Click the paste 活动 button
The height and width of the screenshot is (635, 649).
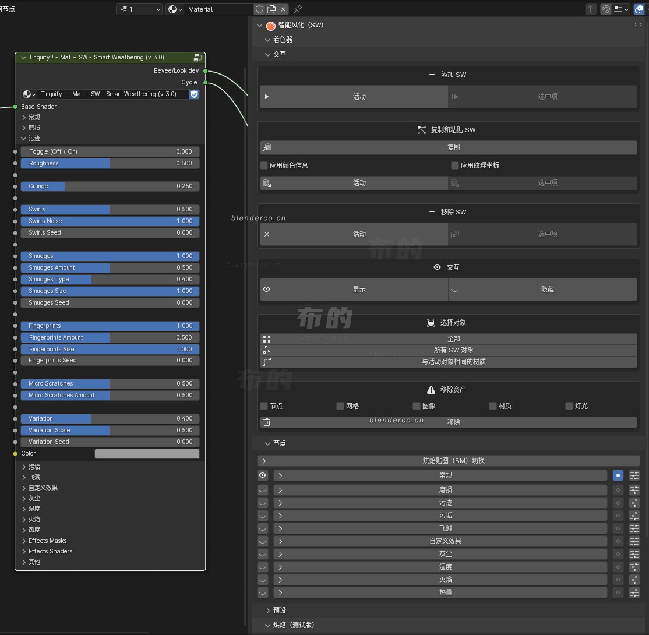[354, 183]
